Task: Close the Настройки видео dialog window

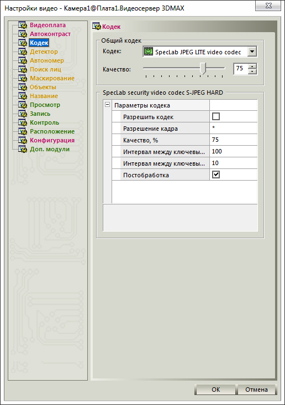Action: point(268,6)
